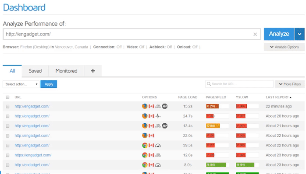Click the Search for URL field
Image resolution: width=306 pixels, height=174 pixels.
(x=239, y=84)
